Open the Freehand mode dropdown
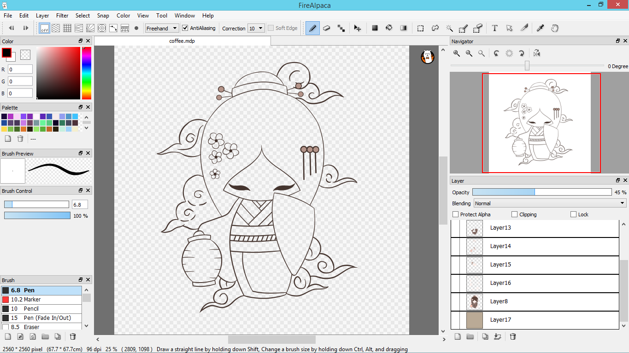 (162, 28)
